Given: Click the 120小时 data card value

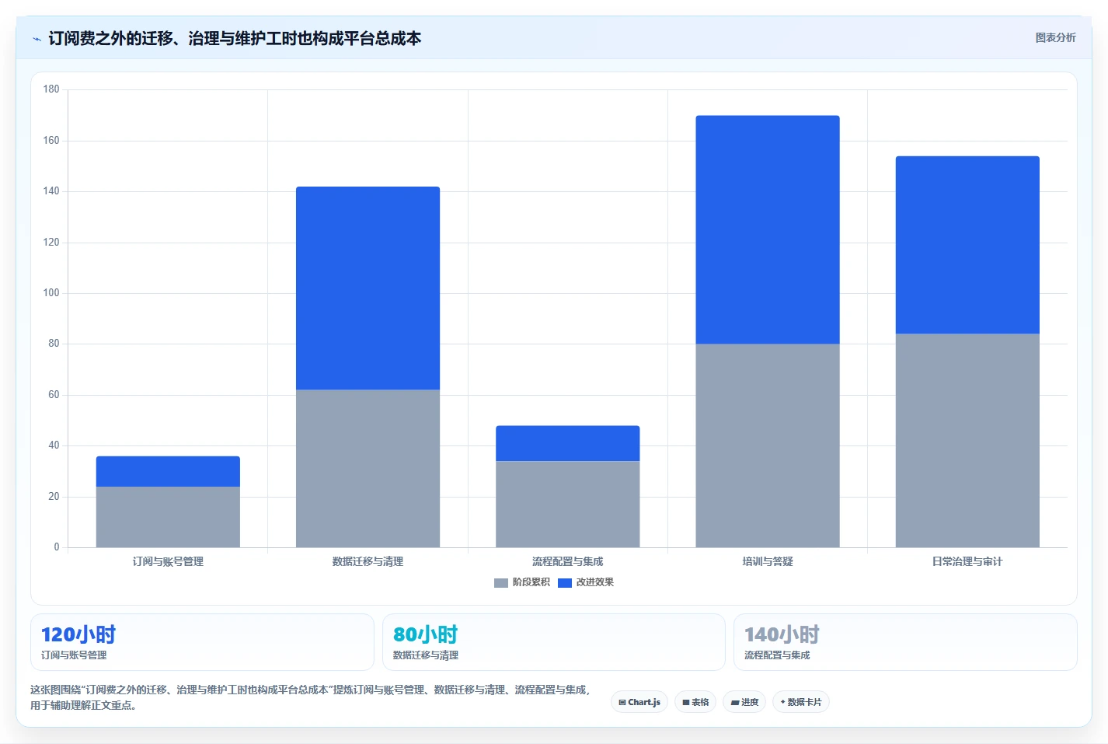Looking at the screenshot, I should [x=78, y=634].
